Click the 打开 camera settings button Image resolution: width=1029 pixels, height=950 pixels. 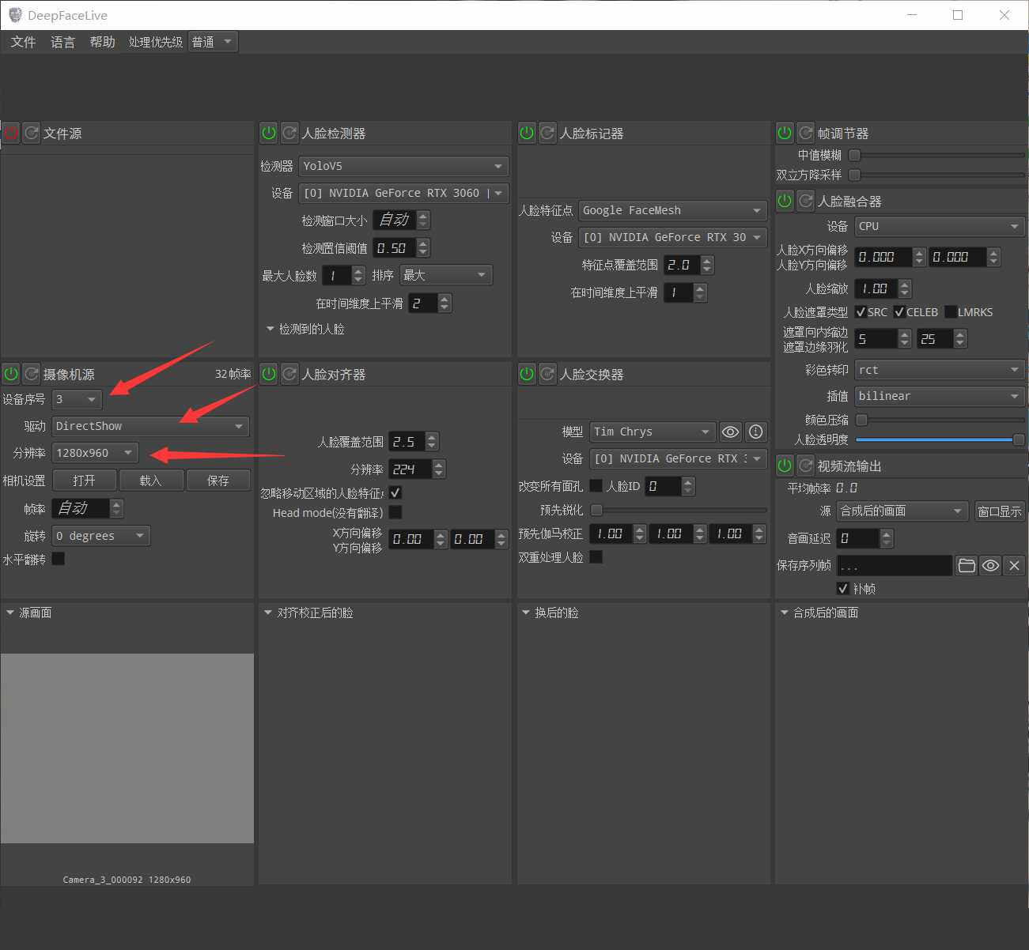pos(84,481)
